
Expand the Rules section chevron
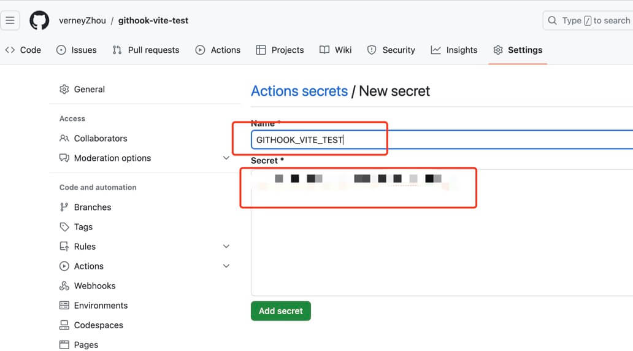tap(226, 247)
